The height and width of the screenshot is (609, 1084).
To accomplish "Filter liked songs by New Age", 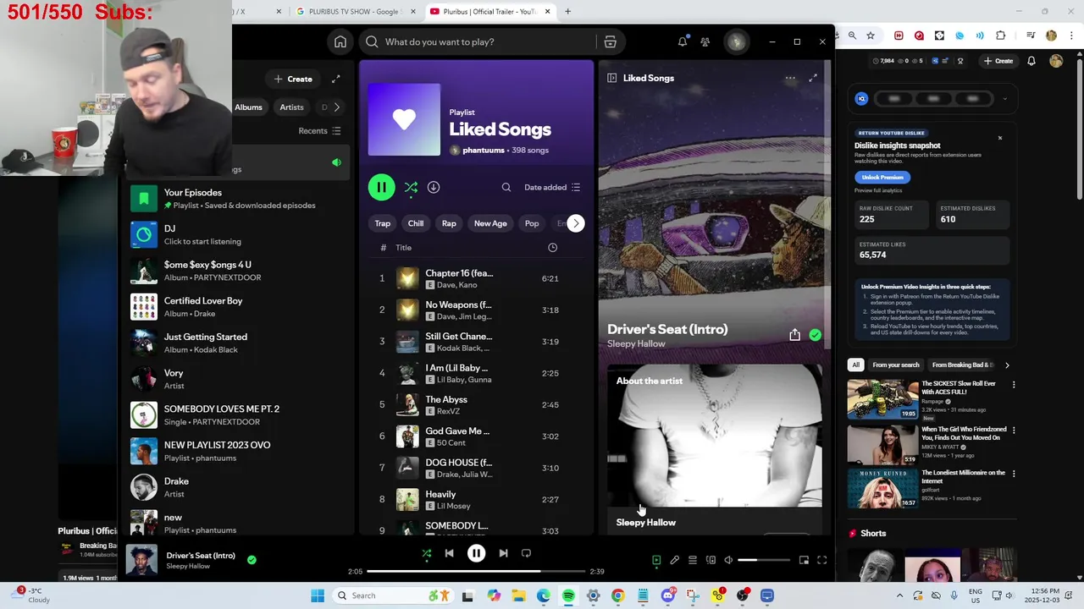I will click(490, 223).
